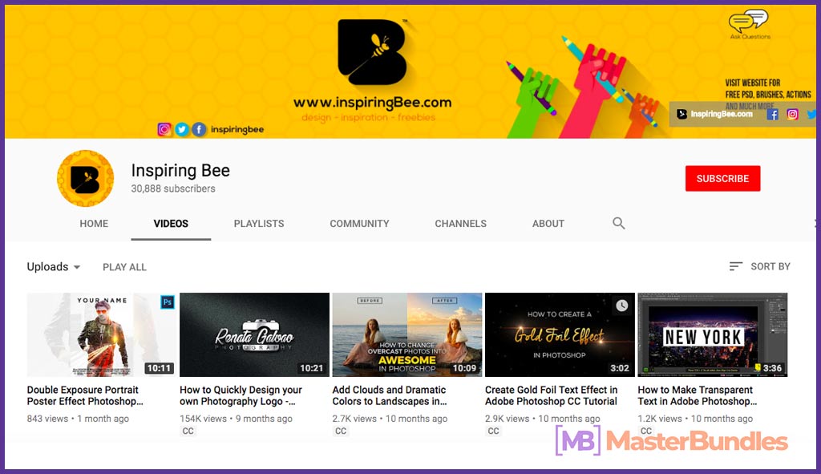
Task: Select the VIDEOS tab
Action: [x=171, y=224]
